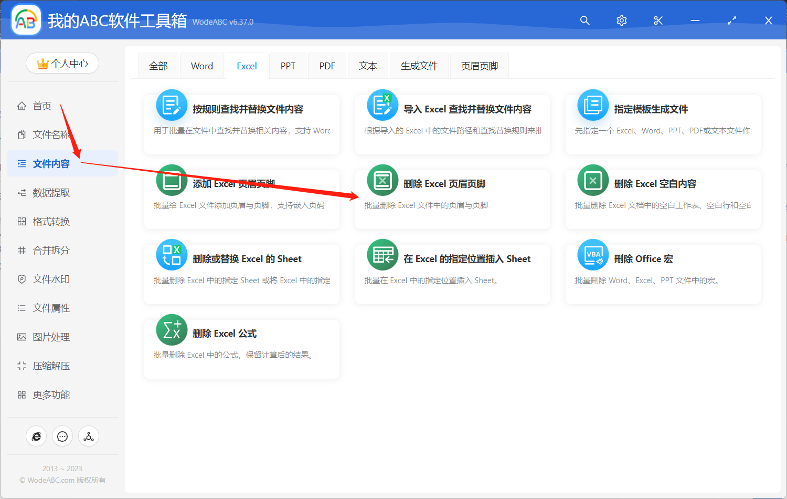This screenshot has width=787, height=499.
Task: Open settings via the gear icon
Action: click(x=621, y=20)
